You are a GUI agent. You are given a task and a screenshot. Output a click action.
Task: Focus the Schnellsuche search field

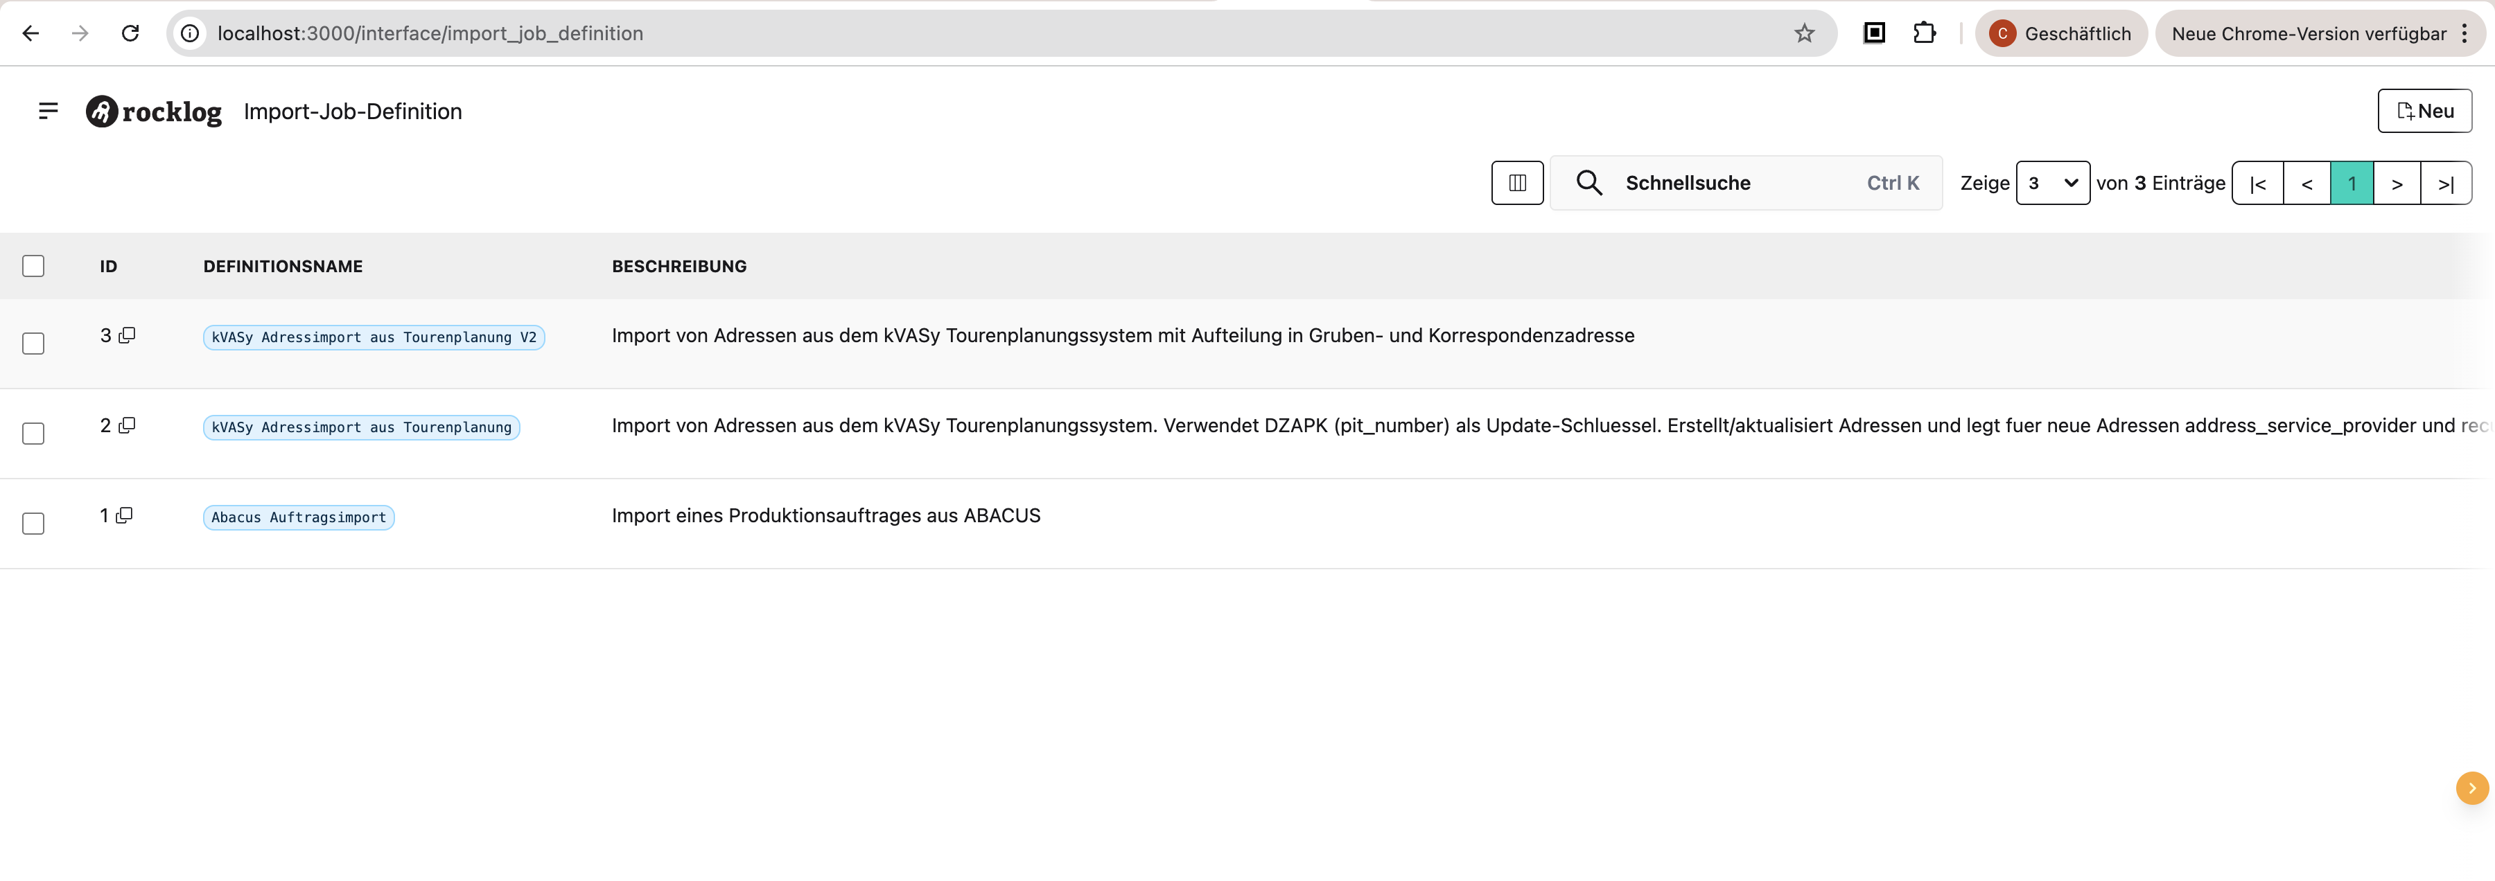pos(1745,183)
